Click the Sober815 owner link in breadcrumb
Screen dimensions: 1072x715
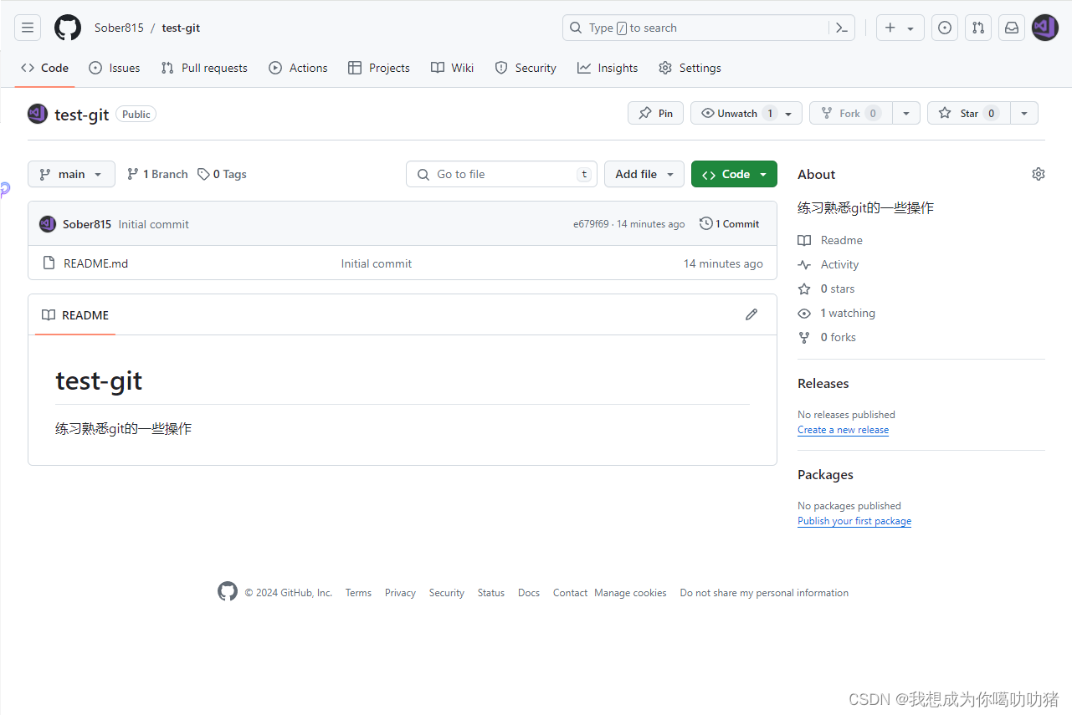tap(119, 28)
